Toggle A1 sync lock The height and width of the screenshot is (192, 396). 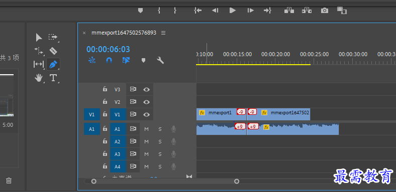133,129
